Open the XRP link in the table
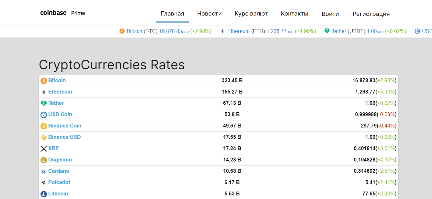 pos(53,148)
